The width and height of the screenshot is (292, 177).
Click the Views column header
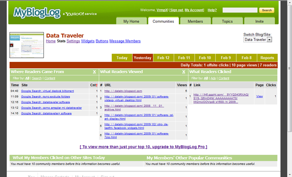coord(182,85)
